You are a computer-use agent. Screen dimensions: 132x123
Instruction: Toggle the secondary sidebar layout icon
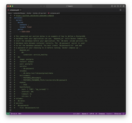click(x=118, y=6)
